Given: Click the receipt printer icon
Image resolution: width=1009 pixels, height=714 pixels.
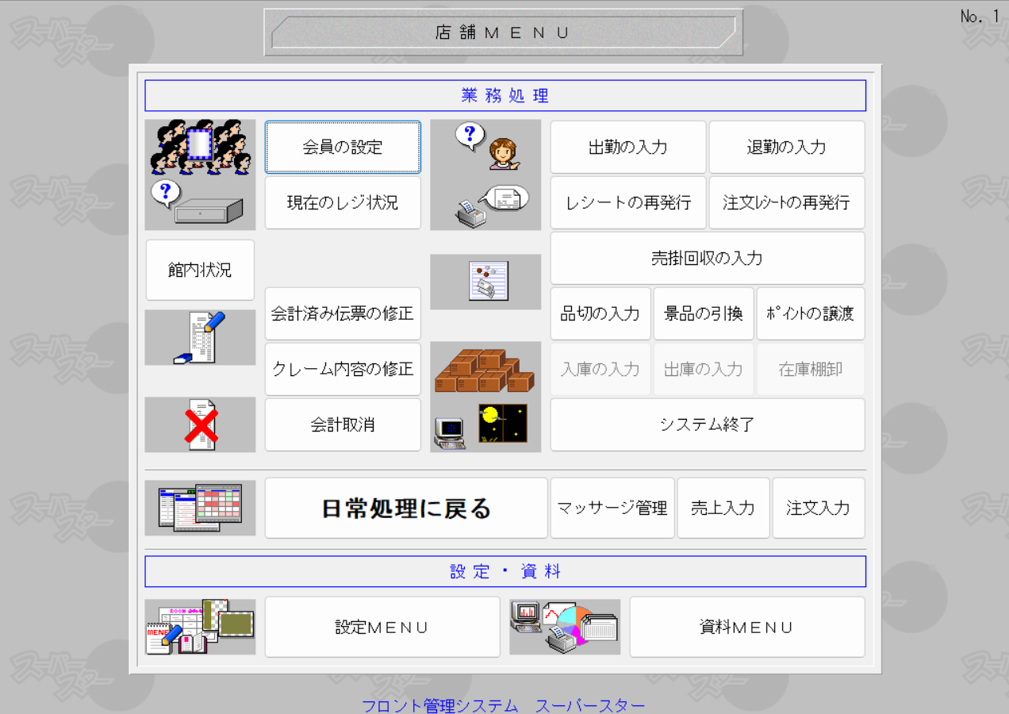Looking at the screenshot, I should tap(491, 205).
